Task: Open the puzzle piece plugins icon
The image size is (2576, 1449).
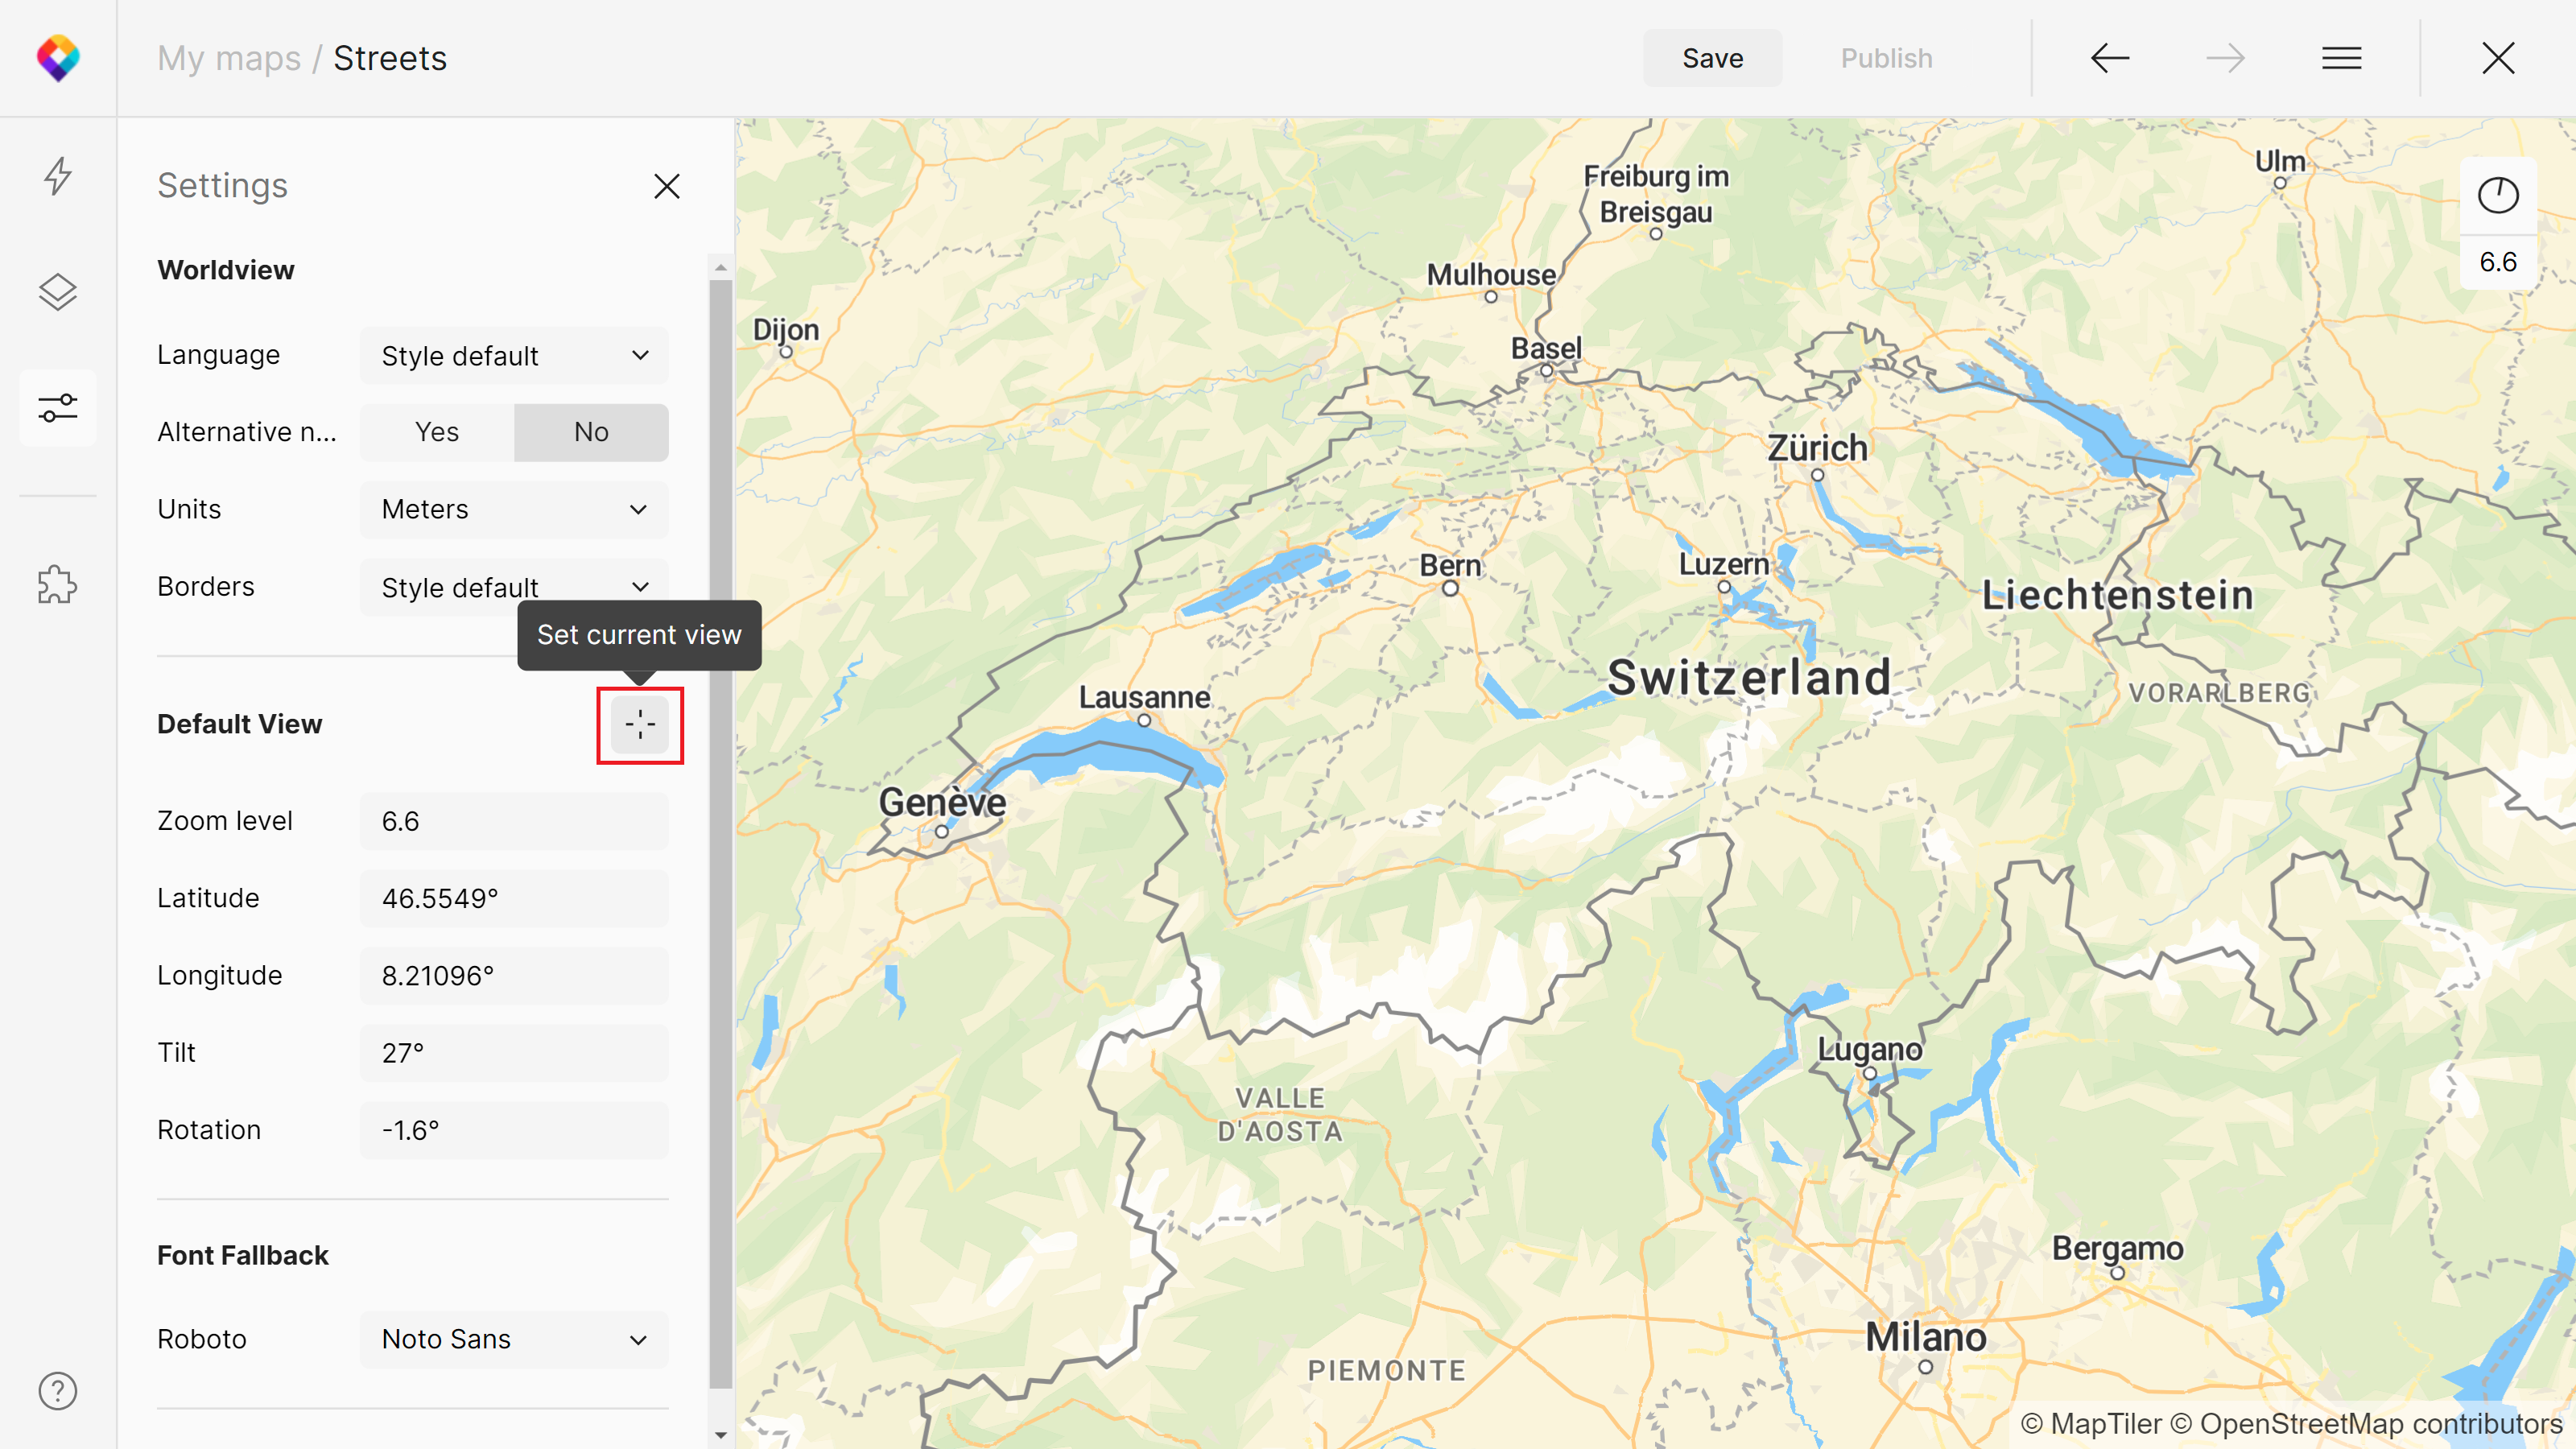Action: (x=58, y=585)
